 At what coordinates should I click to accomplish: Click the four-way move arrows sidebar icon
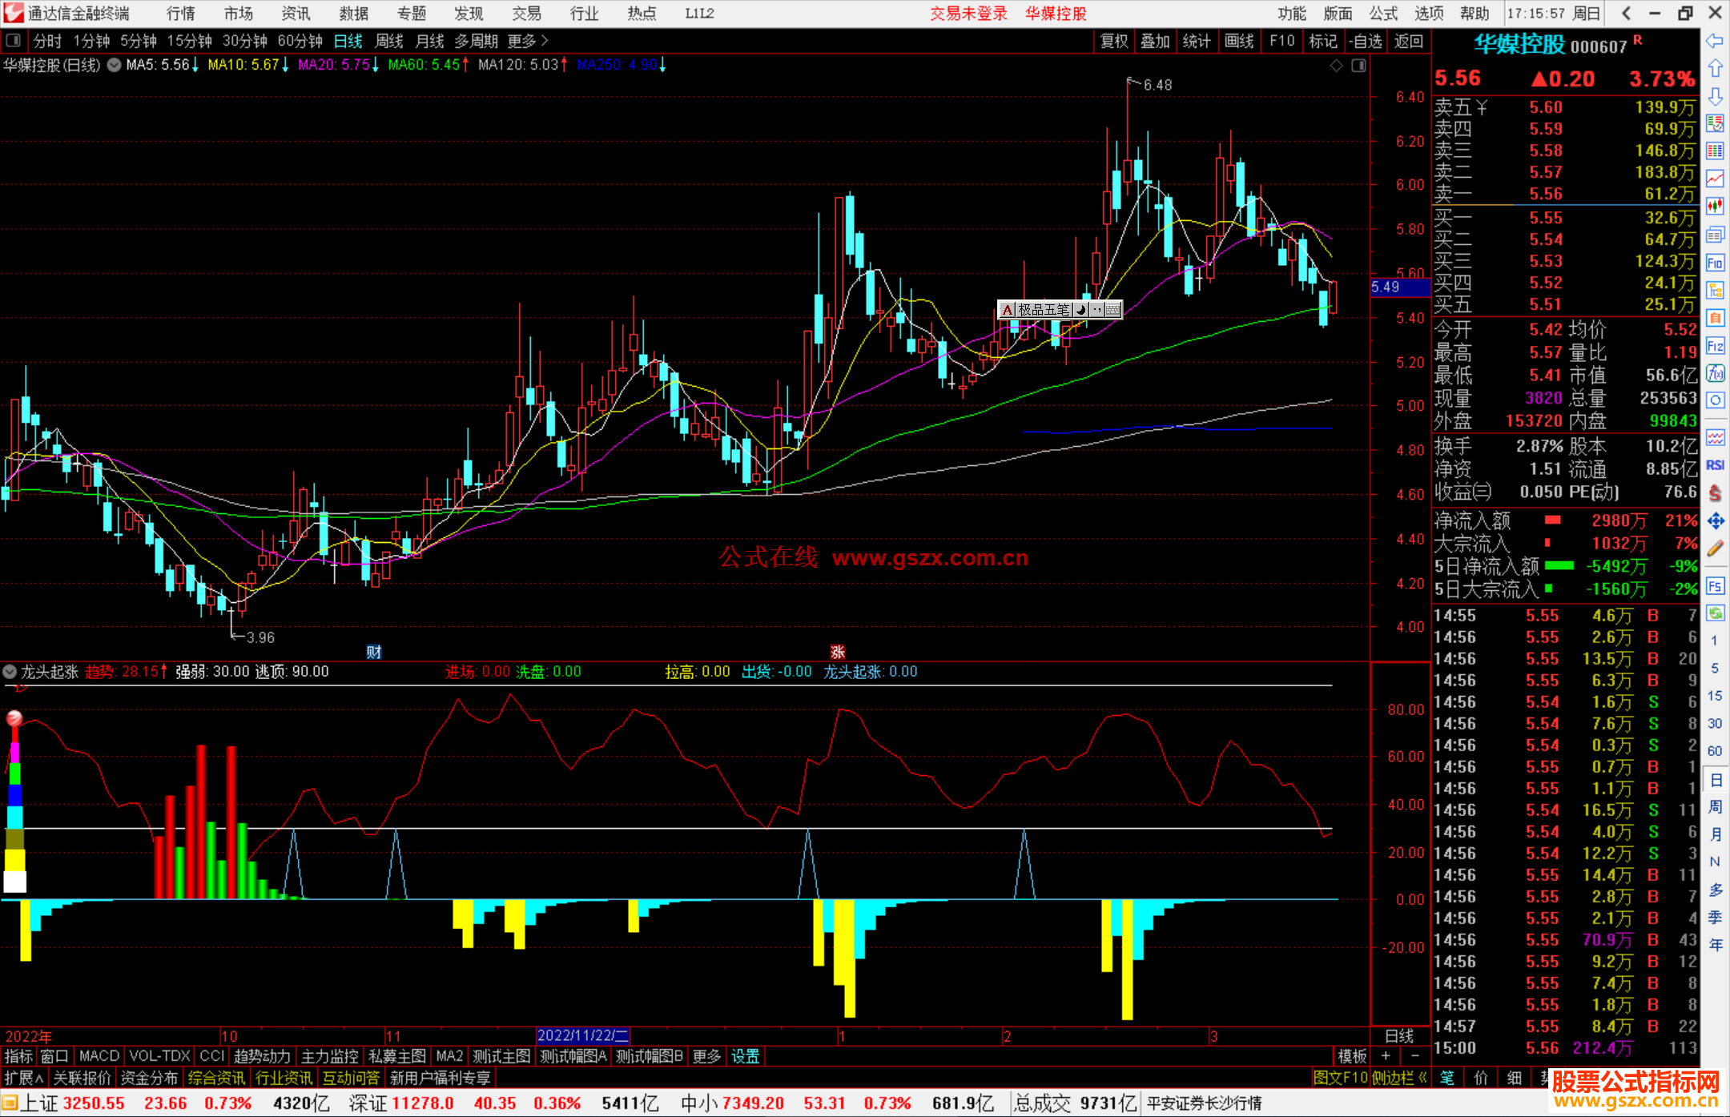coord(1715,521)
